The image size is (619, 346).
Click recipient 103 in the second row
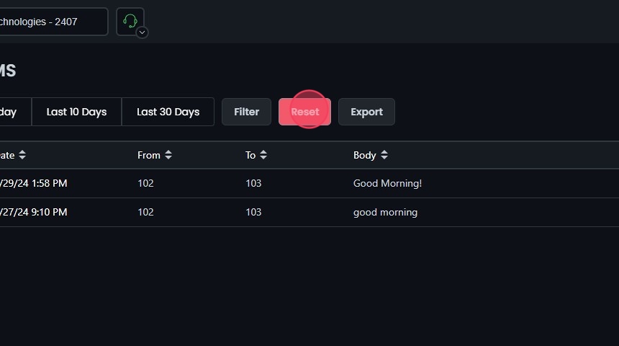point(253,212)
